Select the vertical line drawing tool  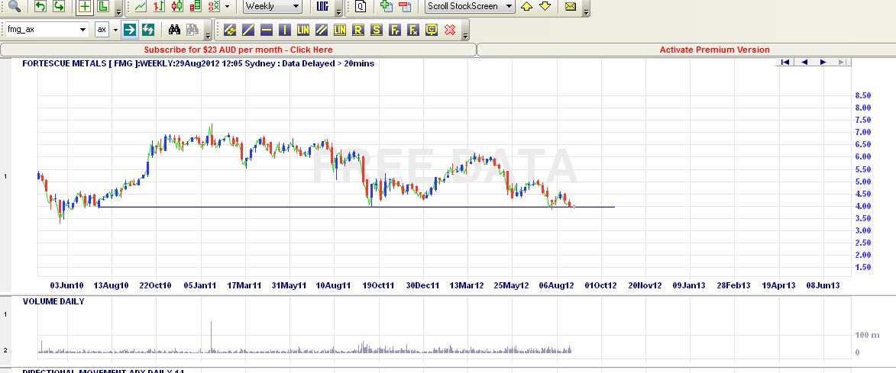point(285,30)
